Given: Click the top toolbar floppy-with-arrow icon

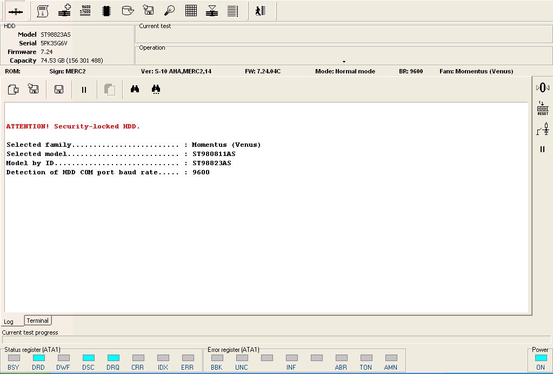Looking at the screenshot, I should click(x=149, y=11).
